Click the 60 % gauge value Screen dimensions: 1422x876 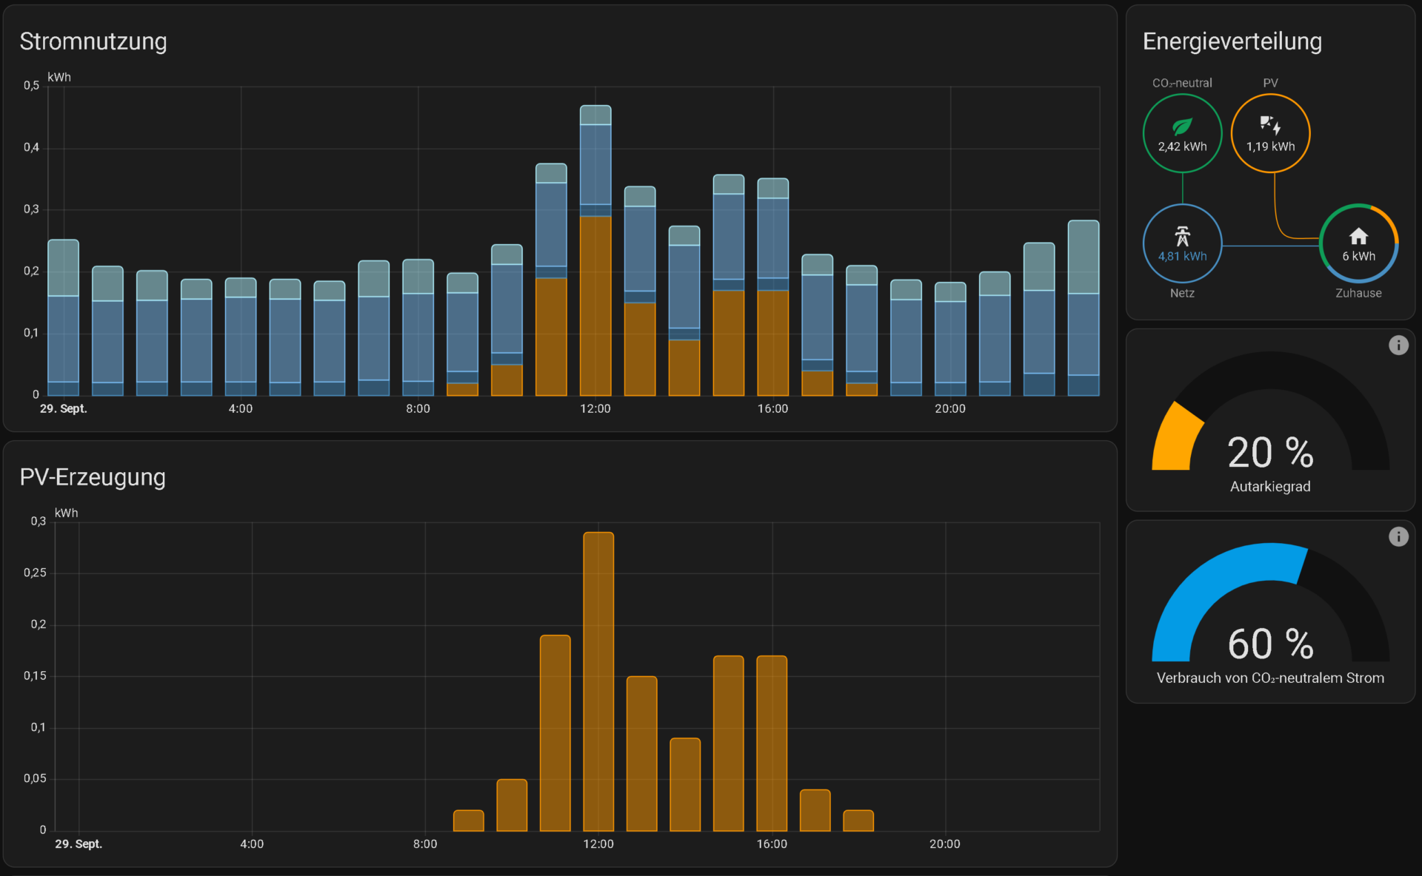pyautogui.click(x=1270, y=644)
